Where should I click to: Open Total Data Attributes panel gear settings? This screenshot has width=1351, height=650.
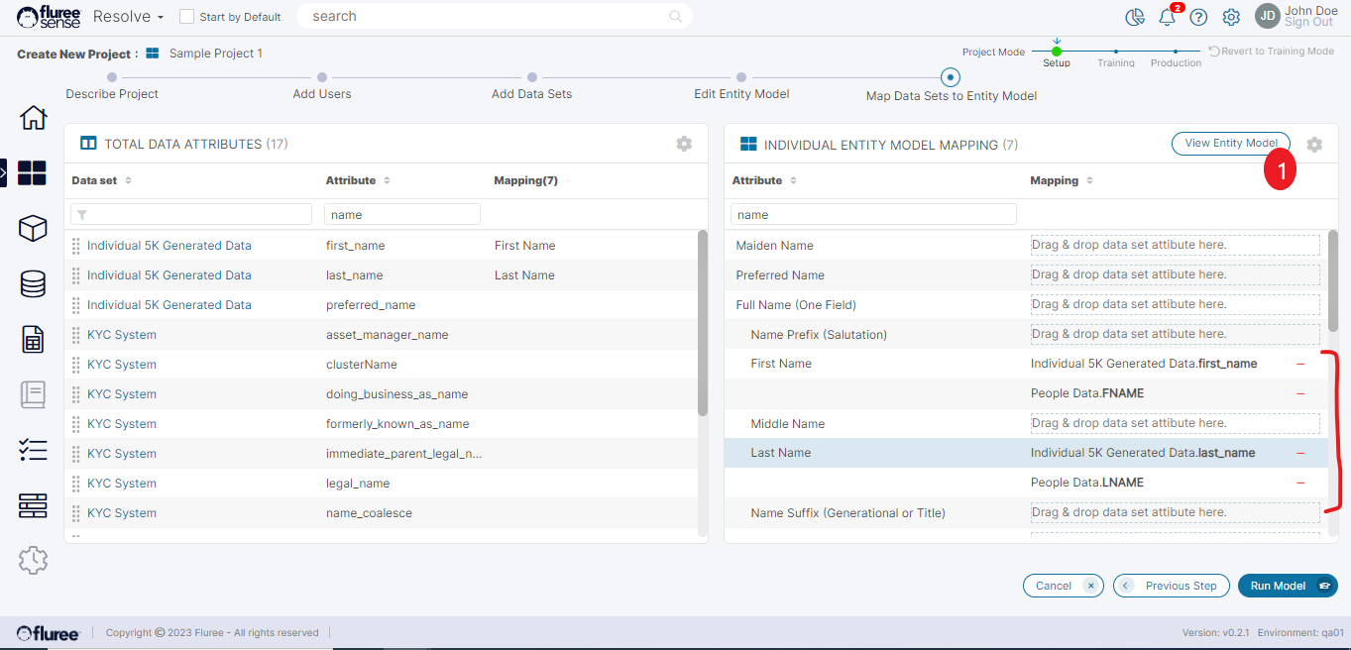(684, 144)
